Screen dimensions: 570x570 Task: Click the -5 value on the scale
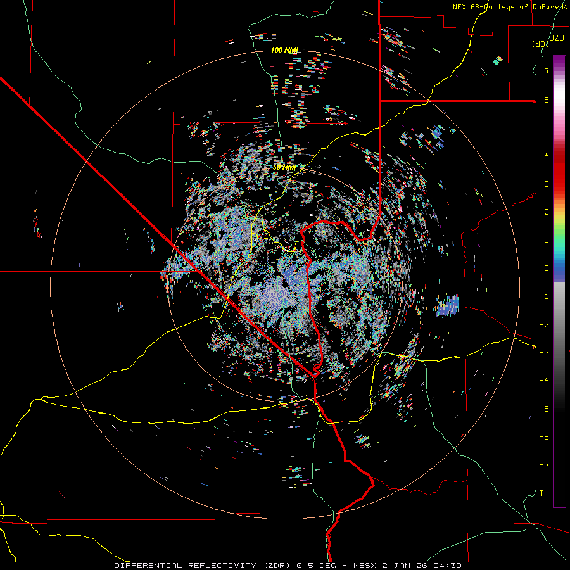[544, 409]
